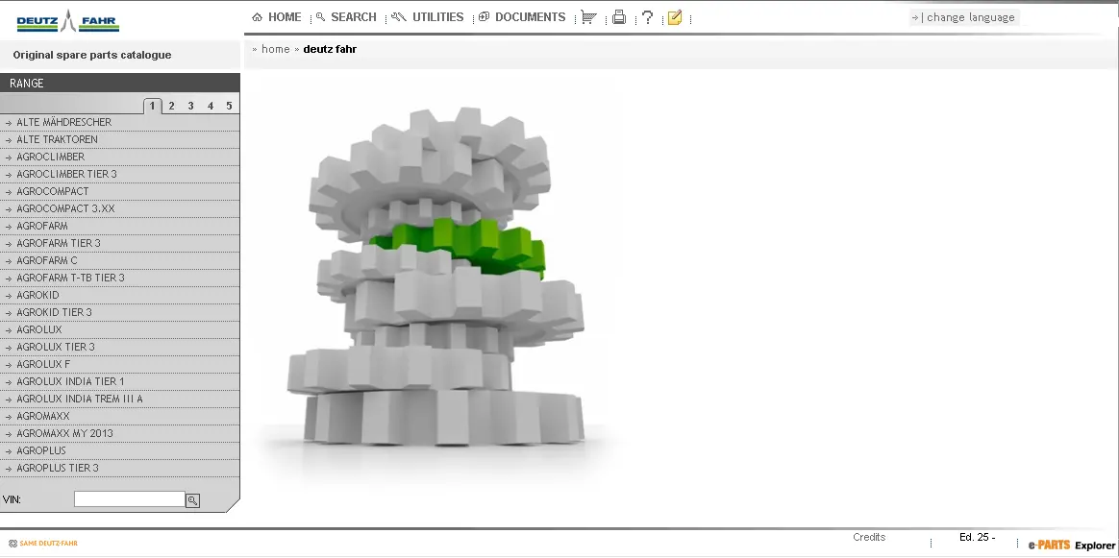Switch to range page 2 tab

click(x=171, y=106)
